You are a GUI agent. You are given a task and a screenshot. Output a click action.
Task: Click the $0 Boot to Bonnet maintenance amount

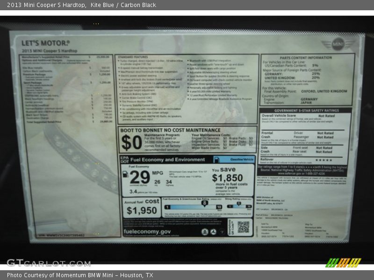pos(131,142)
